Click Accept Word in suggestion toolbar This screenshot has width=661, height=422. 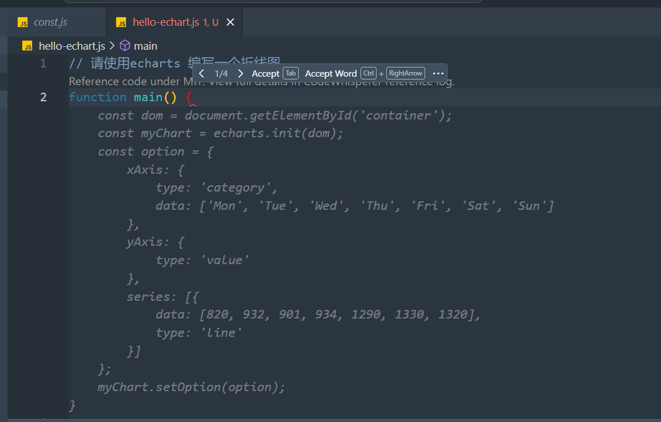tap(331, 73)
